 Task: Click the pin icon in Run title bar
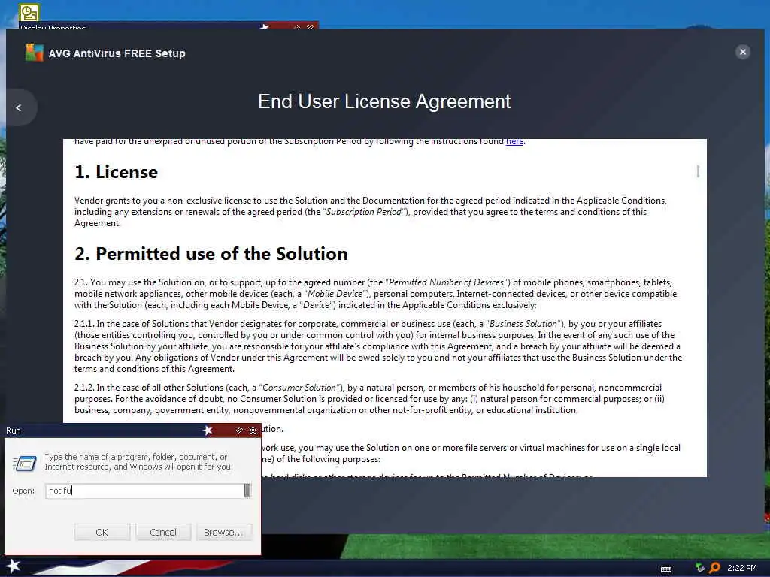tap(239, 430)
